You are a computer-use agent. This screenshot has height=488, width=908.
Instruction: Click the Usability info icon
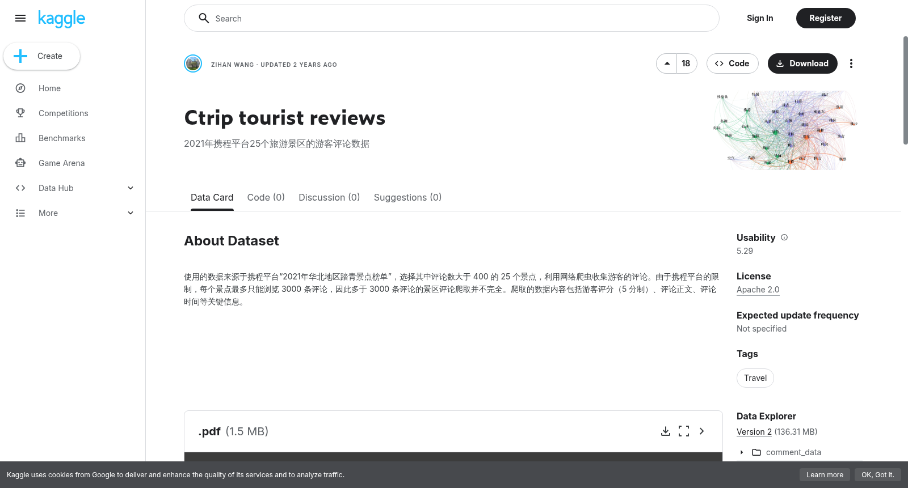click(784, 237)
